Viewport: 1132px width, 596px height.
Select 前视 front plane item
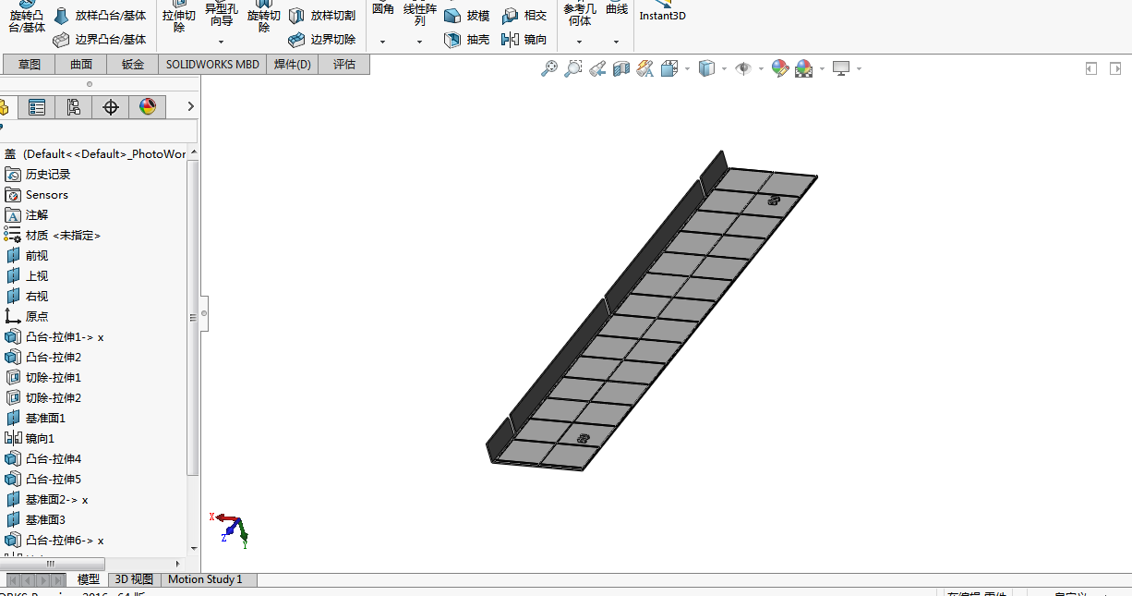click(27, 255)
